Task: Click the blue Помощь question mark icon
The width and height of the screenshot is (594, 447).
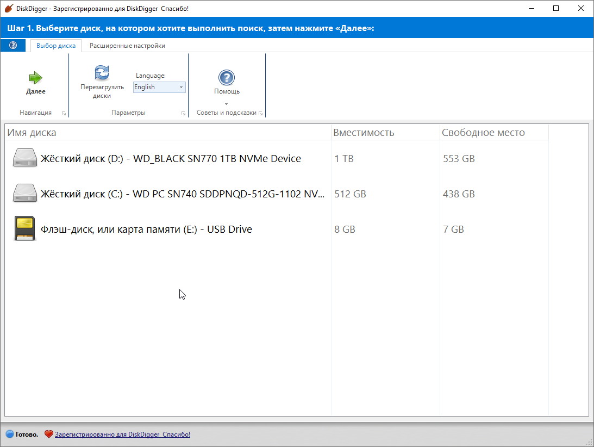Action: click(x=226, y=78)
